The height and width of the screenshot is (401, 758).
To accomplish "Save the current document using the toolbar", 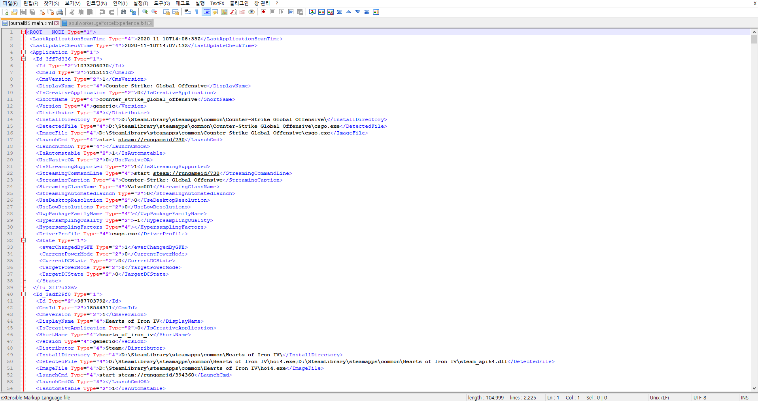I will (23, 12).
